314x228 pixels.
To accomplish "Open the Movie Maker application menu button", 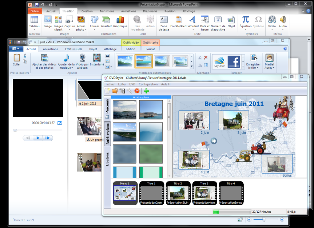I will (16, 49).
